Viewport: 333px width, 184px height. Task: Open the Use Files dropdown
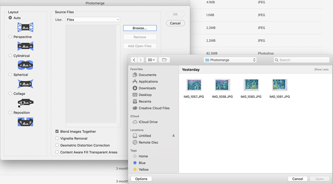tap(93, 20)
